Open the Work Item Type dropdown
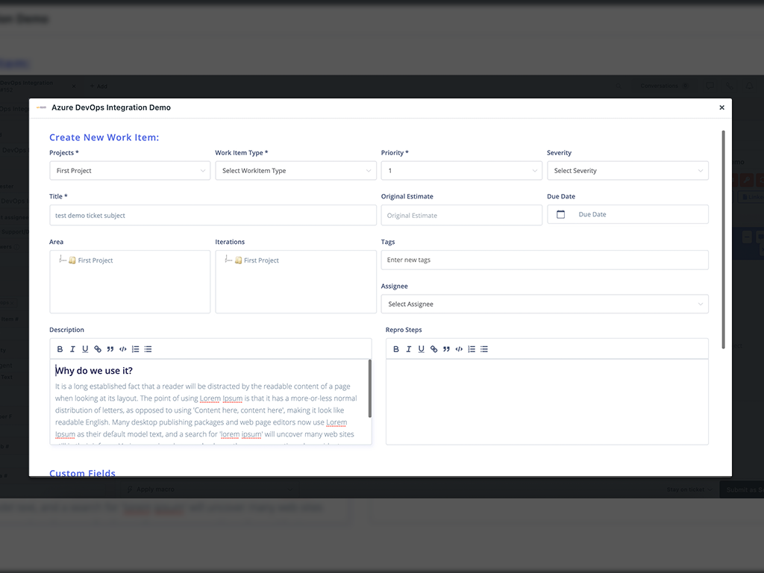 pyautogui.click(x=295, y=170)
